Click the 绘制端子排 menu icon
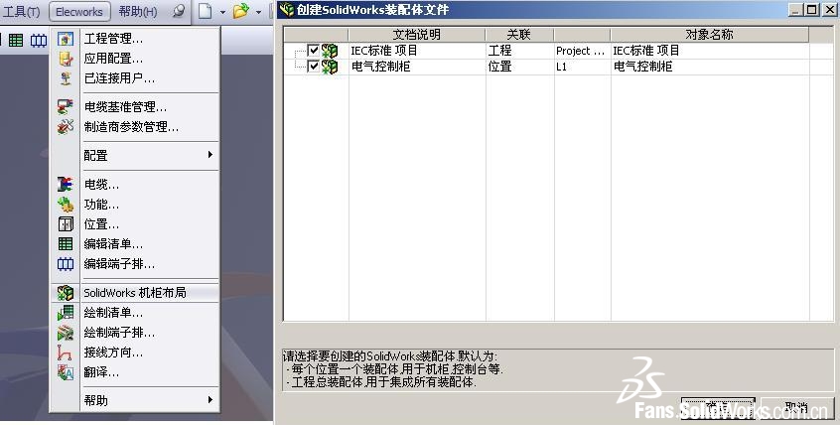This screenshot has height=425, width=840. [66, 333]
